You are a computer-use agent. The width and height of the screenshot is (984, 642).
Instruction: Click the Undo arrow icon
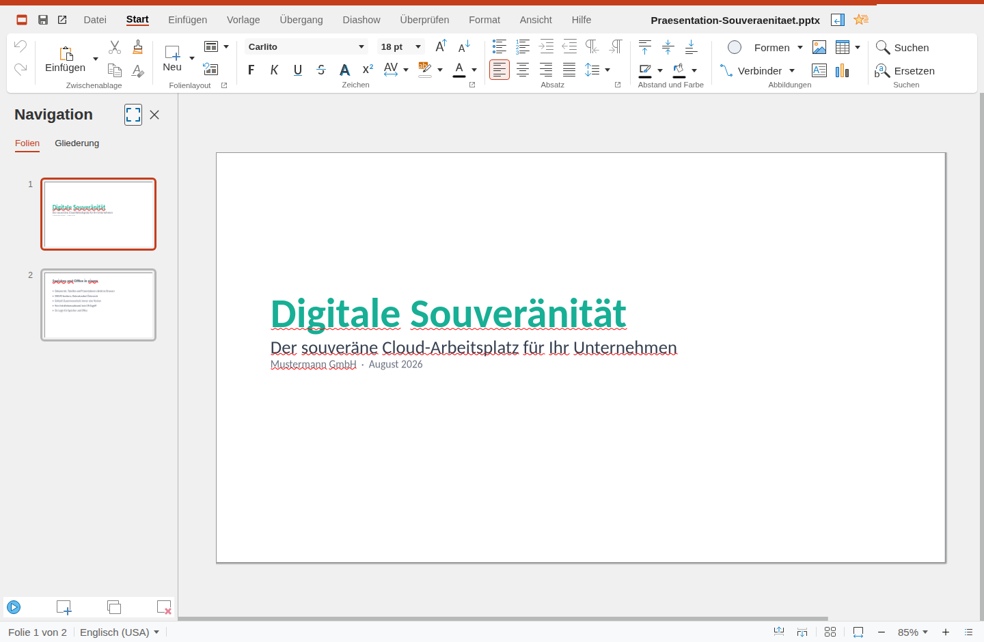click(x=20, y=46)
